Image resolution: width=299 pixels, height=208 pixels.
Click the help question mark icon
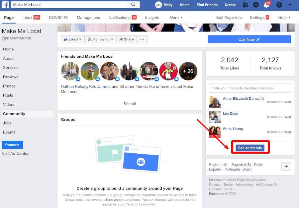click(x=279, y=5)
